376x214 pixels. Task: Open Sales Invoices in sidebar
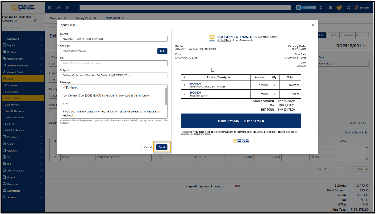point(12,105)
